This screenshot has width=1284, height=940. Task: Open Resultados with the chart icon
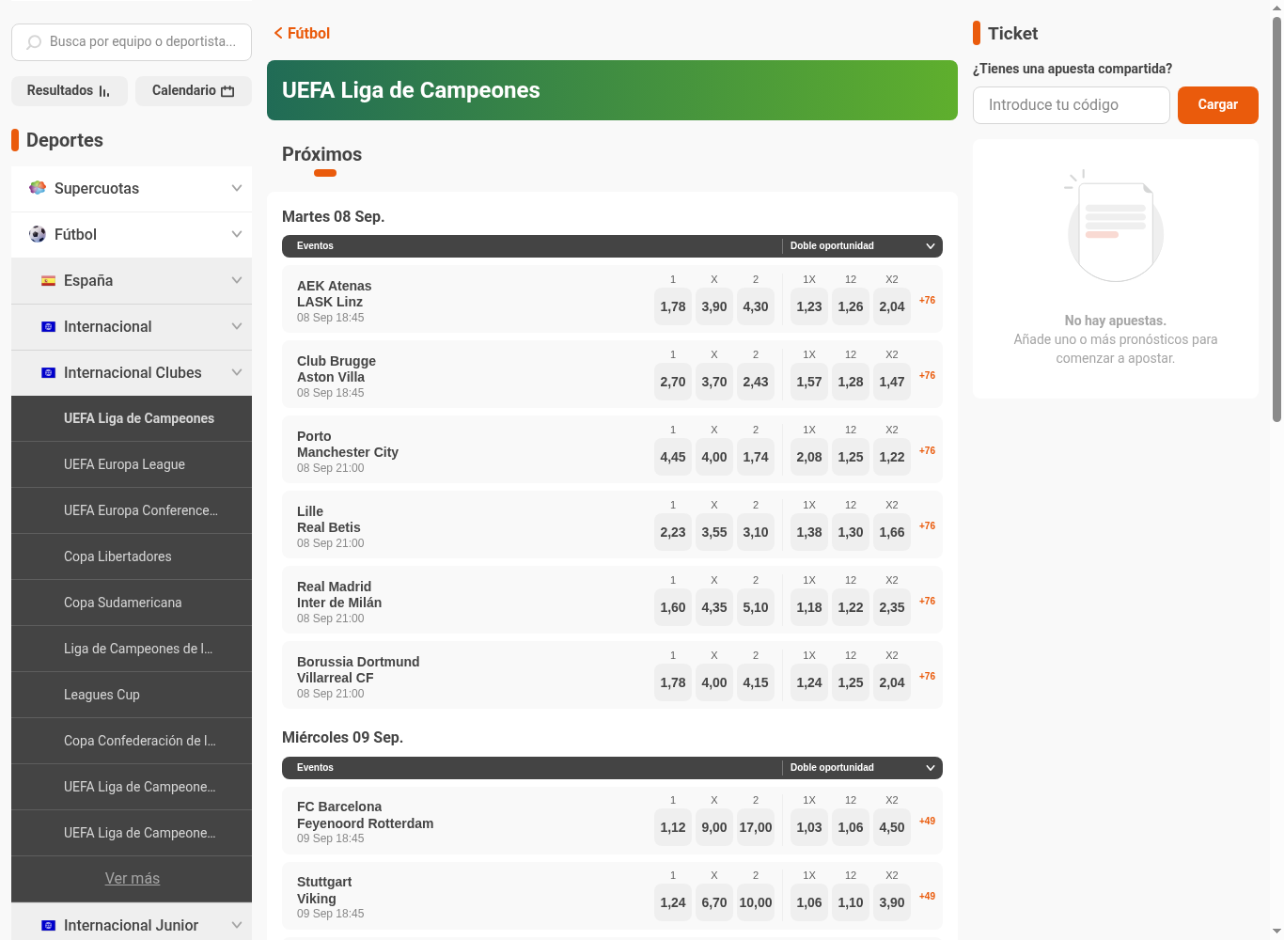point(70,90)
